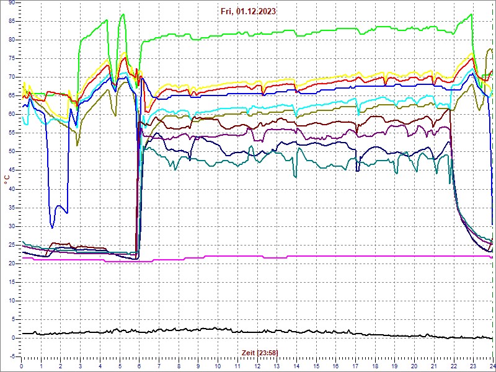Select the 75 temperature axis label
The width and height of the screenshot is (496, 372).
pyautogui.click(x=11, y=58)
